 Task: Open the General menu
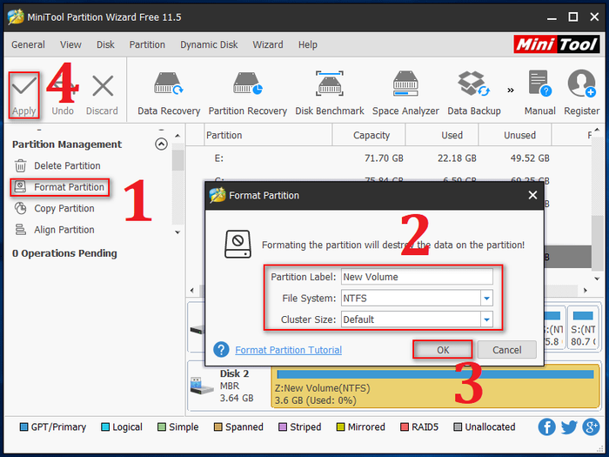pyautogui.click(x=28, y=44)
